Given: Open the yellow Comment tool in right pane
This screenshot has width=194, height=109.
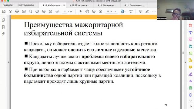Looking at the screenshot, I should pos(190,67).
